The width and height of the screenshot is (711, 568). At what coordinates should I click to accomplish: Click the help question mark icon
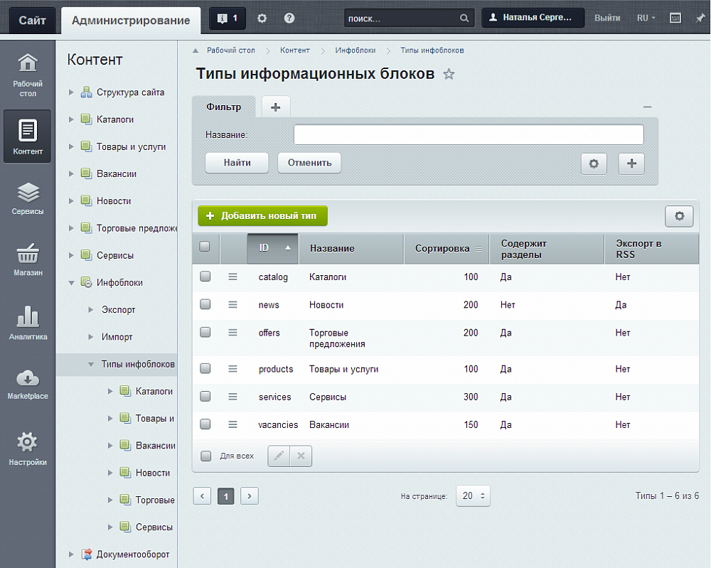pos(289,18)
